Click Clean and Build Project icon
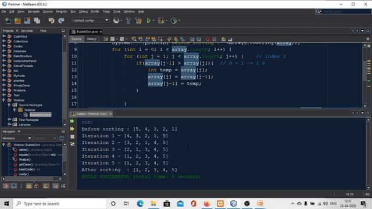The width and height of the screenshot is (372, 209). [138, 21]
